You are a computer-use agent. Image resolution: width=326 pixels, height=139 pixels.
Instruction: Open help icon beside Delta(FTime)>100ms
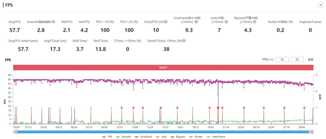pyautogui.click(x=184, y=41)
